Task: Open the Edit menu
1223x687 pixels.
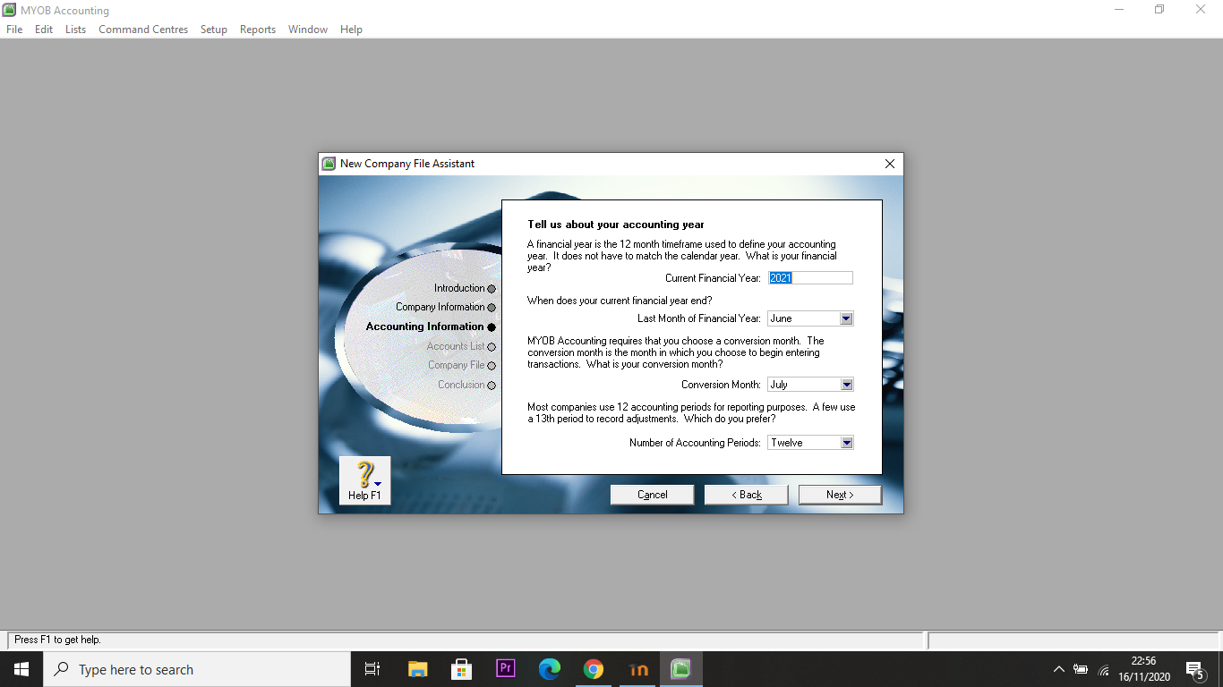Action: click(x=44, y=30)
